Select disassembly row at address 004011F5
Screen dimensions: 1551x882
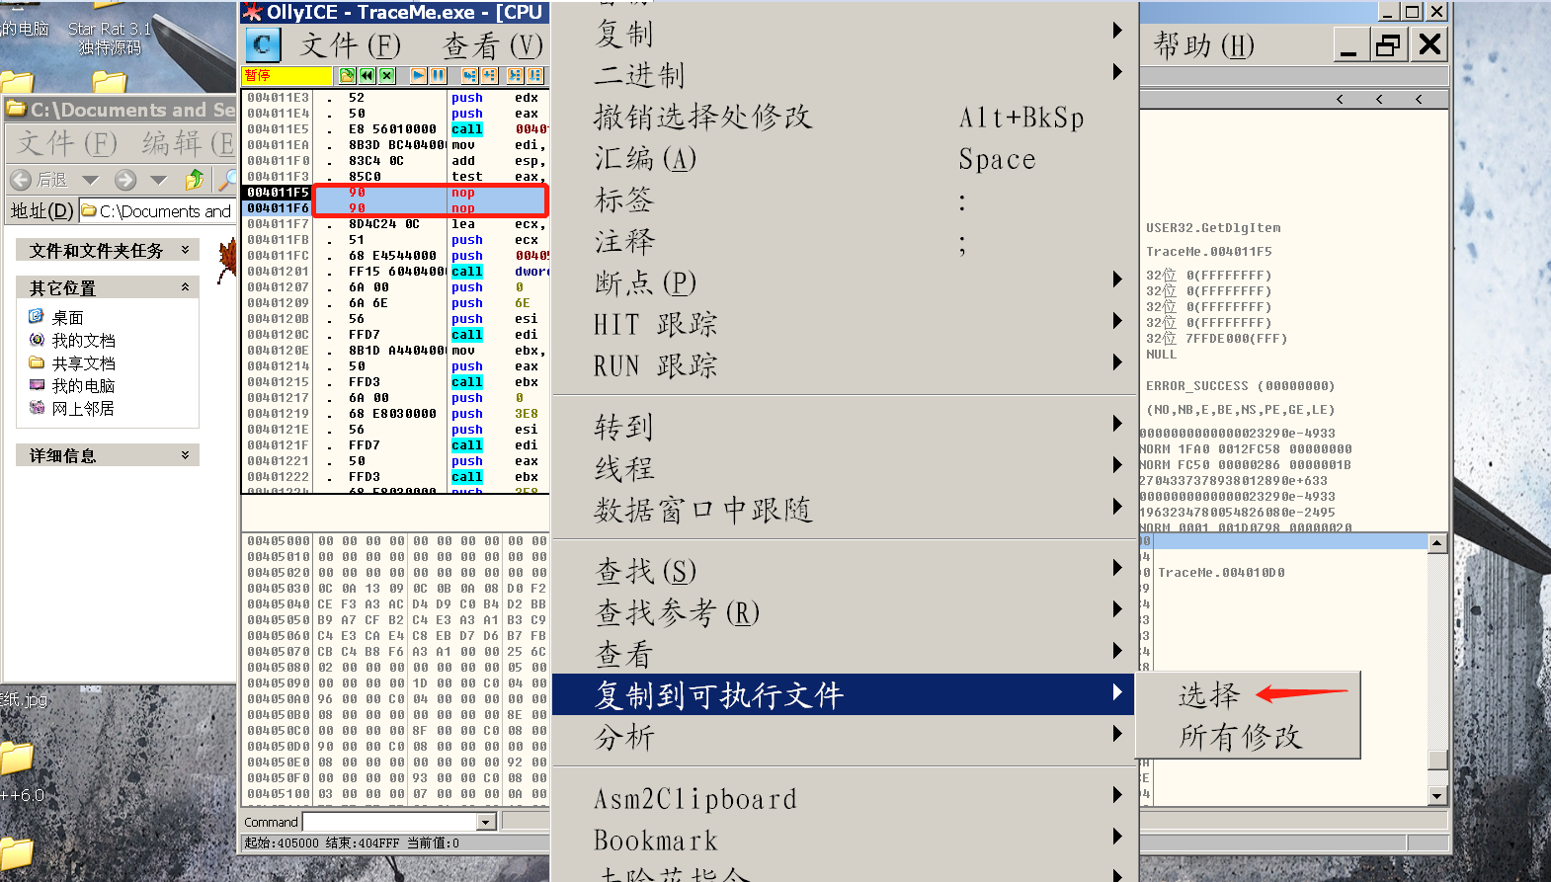(395, 193)
